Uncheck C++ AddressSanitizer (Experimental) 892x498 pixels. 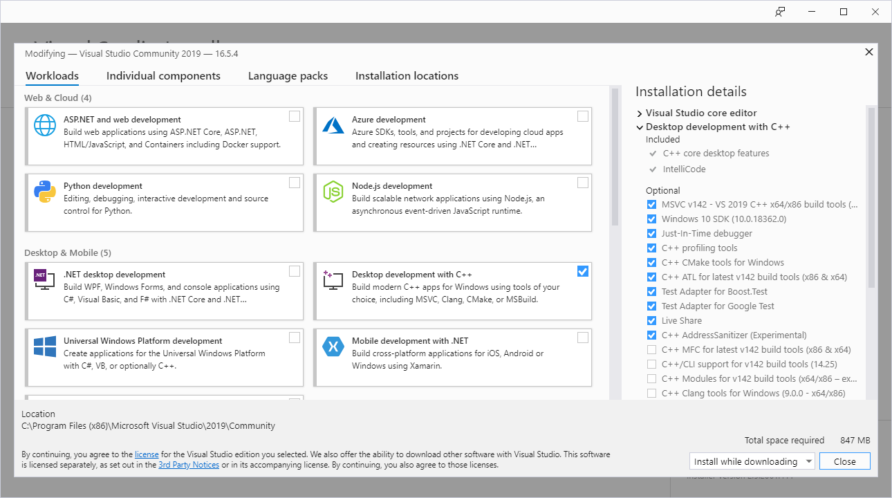point(651,335)
